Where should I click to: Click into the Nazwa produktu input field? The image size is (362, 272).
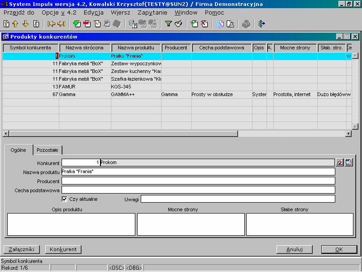pyautogui.click(x=198, y=172)
